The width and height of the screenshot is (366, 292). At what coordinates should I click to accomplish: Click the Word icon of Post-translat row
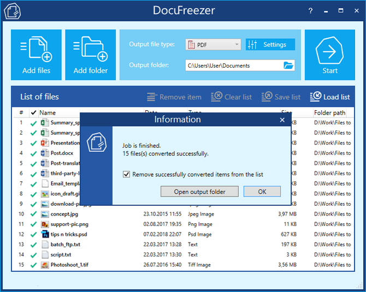45,163
